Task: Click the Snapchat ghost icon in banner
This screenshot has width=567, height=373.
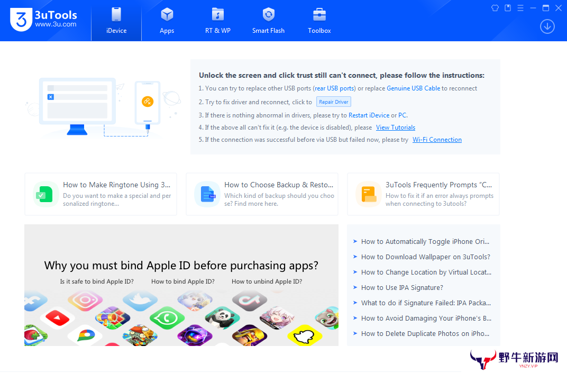Action: tap(305, 335)
